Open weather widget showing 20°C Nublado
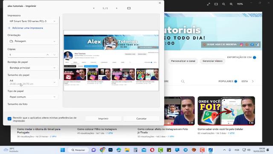This screenshot has height=154, width=273. click(x=12, y=150)
